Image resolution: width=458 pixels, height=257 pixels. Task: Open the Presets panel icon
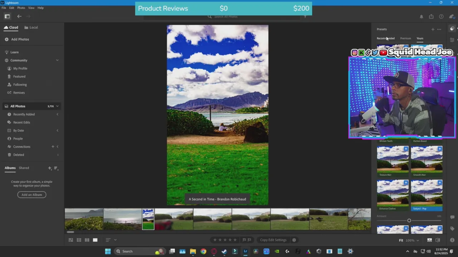452,29
